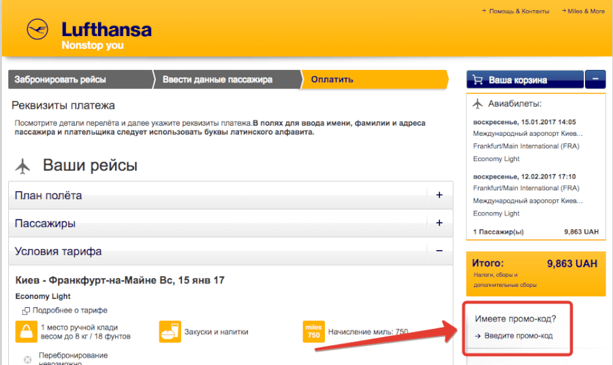
Task: Open the Miles & More link
Action: pos(586,12)
